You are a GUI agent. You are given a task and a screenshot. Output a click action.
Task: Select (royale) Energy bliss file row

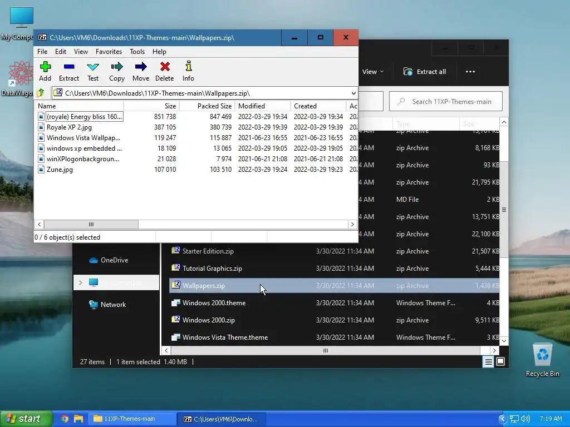(x=196, y=117)
